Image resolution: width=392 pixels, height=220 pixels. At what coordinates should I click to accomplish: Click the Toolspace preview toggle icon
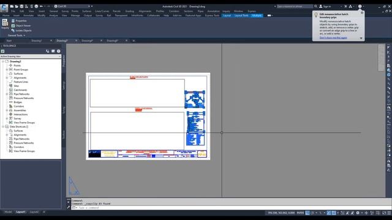click(48, 51)
